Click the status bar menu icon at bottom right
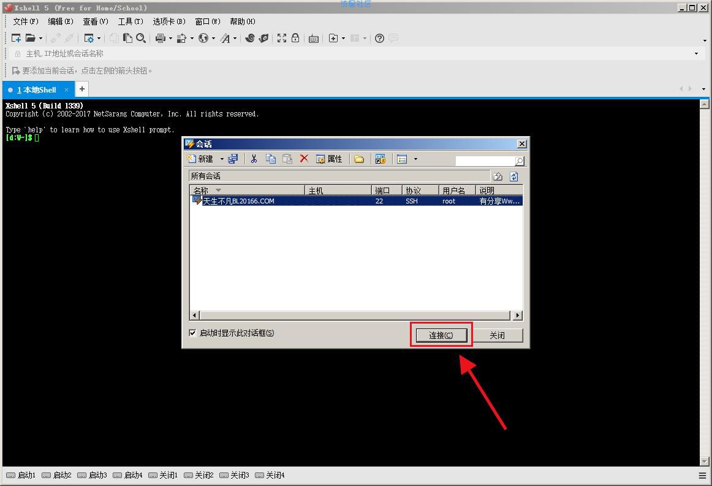The height and width of the screenshot is (486, 712). point(702,476)
